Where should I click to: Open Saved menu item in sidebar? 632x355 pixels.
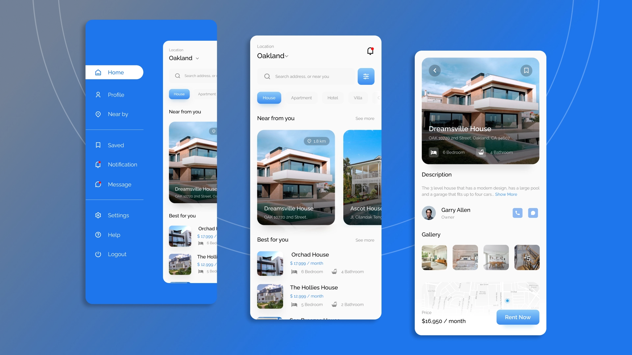click(x=116, y=145)
